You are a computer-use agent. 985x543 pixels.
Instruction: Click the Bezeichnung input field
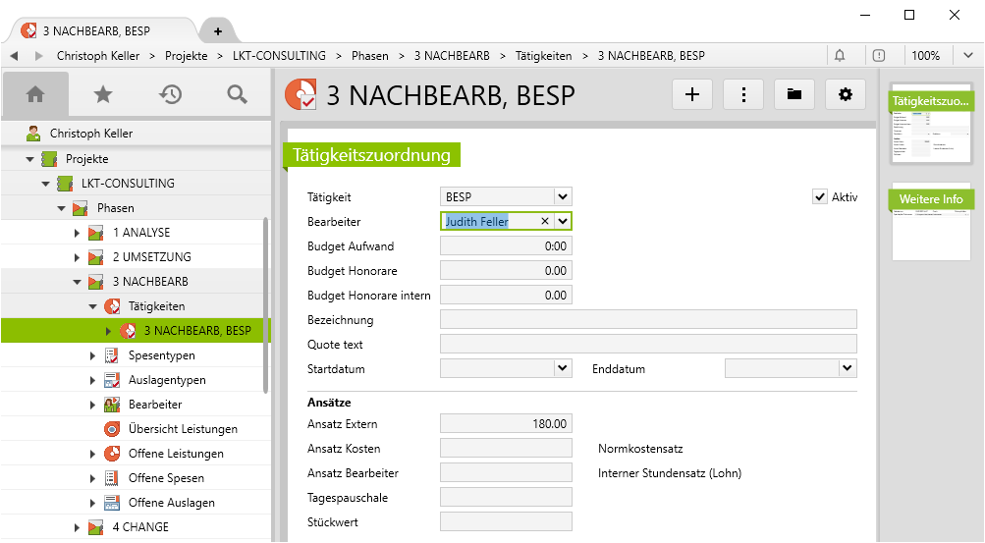tap(648, 319)
